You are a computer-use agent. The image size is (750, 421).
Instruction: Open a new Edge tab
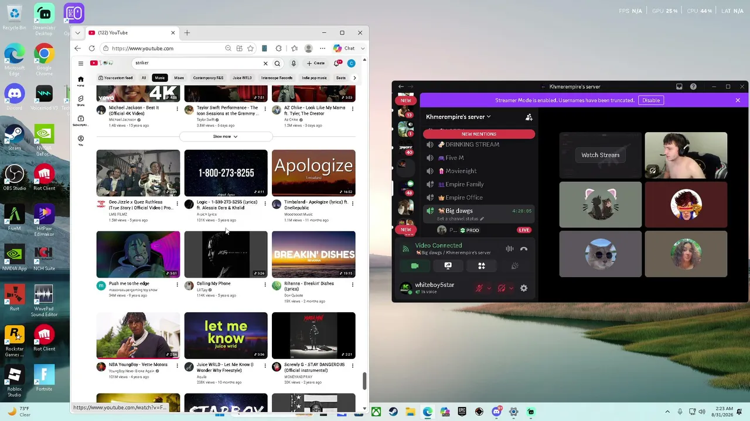187,33
